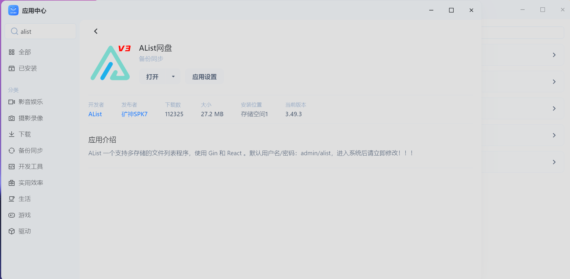Click the size value 27.2 MB
This screenshot has width=570, height=279.
[x=212, y=114]
